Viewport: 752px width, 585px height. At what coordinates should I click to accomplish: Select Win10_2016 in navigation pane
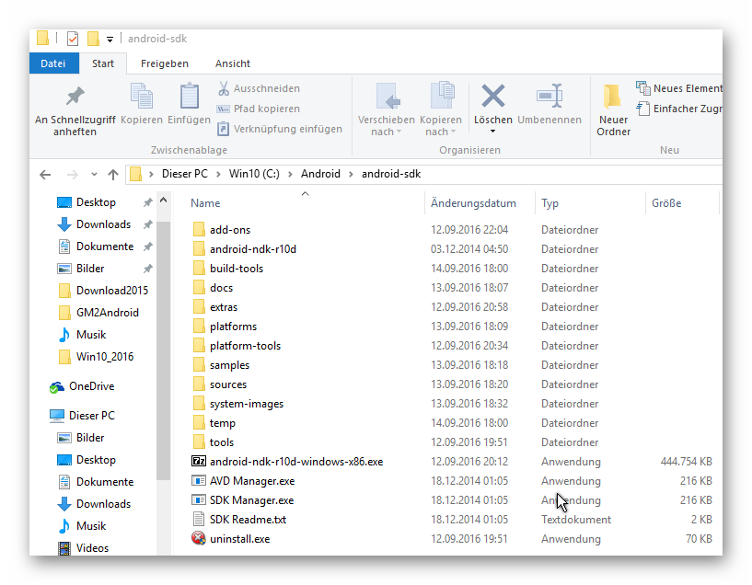(105, 357)
